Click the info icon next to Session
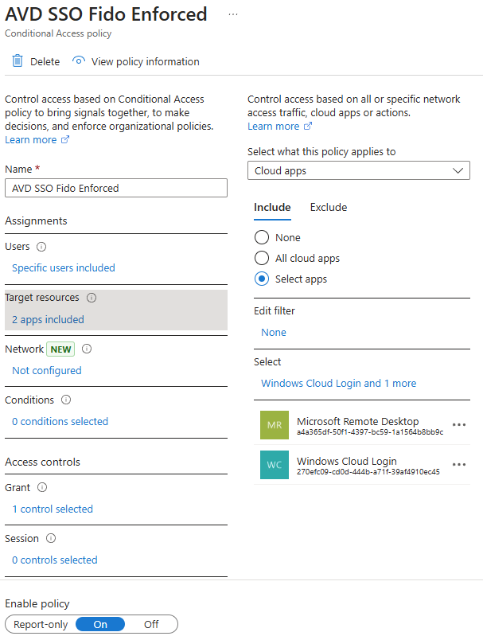Screen dimensions: 483x636 point(51,539)
